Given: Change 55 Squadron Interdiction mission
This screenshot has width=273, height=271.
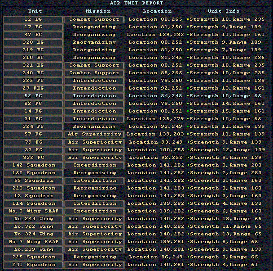Looking at the screenshot, I should tap(95, 181).
